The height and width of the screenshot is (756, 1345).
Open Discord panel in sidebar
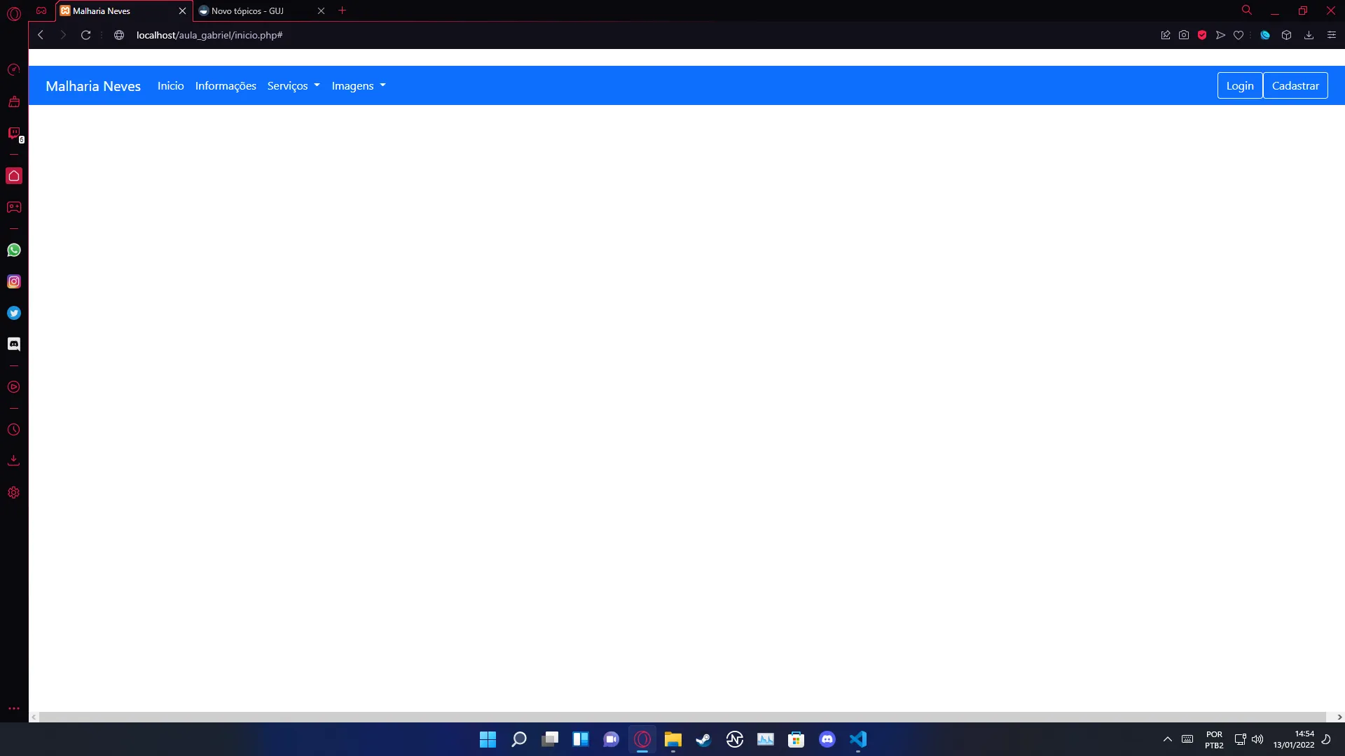pyautogui.click(x=14, y=344)
